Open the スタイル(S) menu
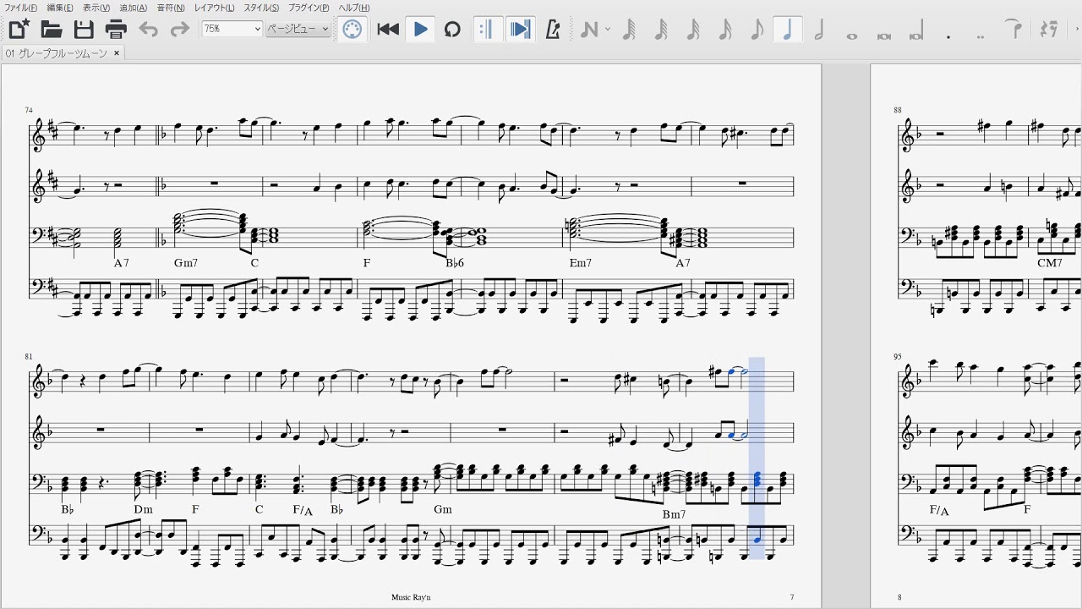The width and height of the screenshot is (1082, 609). point(261,8)
